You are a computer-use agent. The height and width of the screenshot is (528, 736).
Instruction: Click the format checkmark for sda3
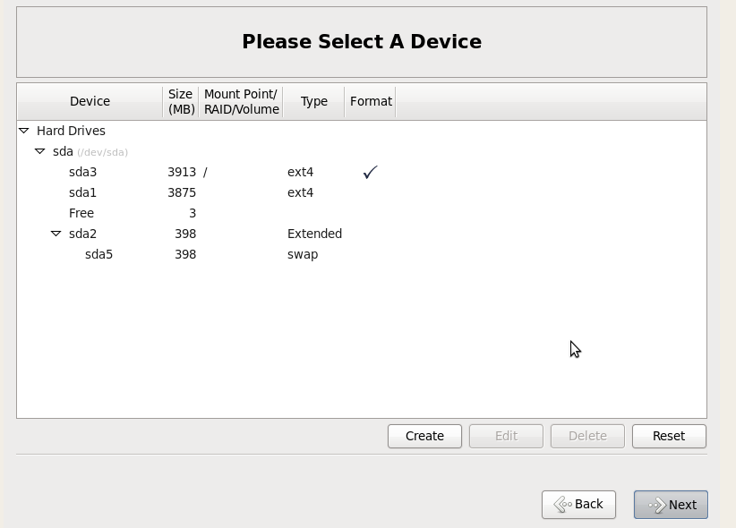371,172
